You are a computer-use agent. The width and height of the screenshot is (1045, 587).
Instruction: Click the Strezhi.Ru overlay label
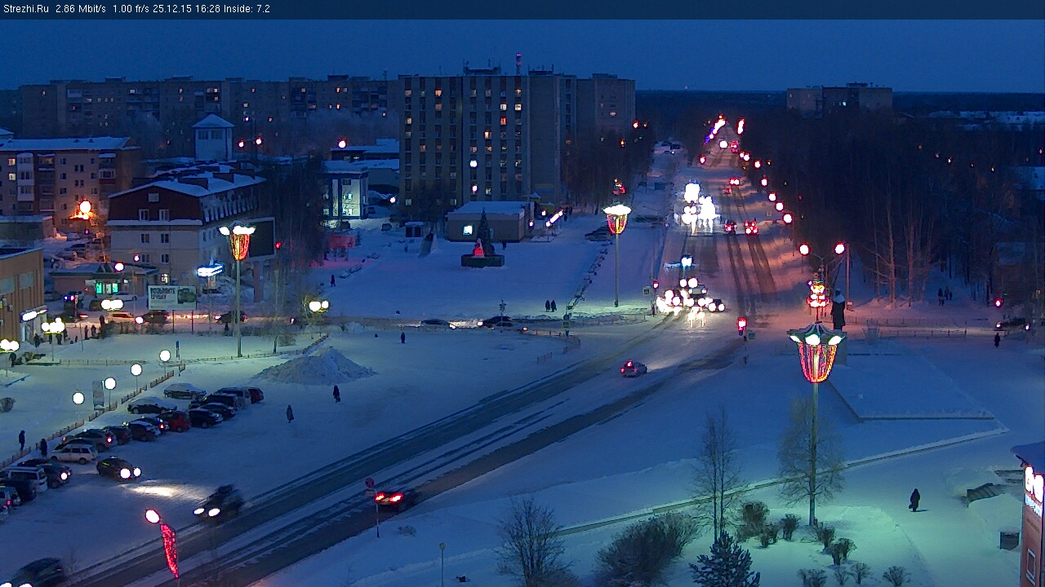(25, 9)
